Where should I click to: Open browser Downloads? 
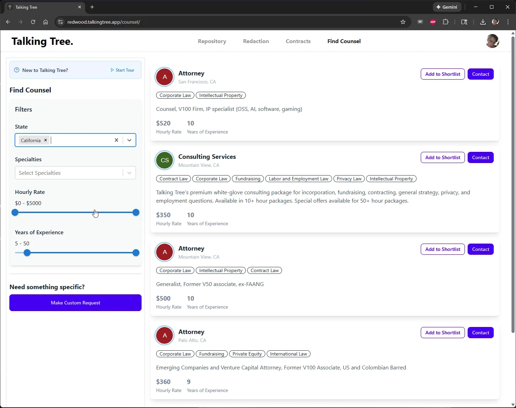483,22
